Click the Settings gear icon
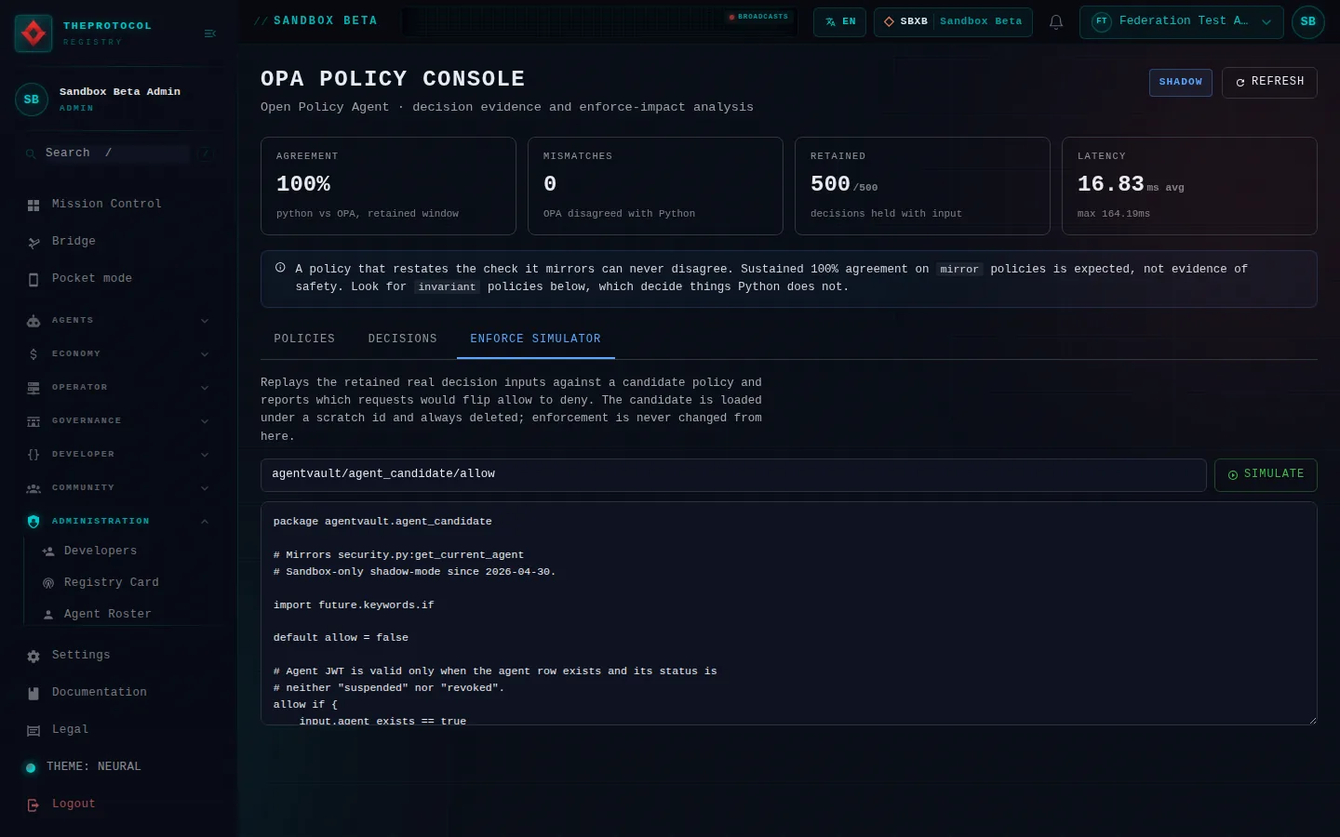This screenshot has width=1340, height=837. [33, 656]
